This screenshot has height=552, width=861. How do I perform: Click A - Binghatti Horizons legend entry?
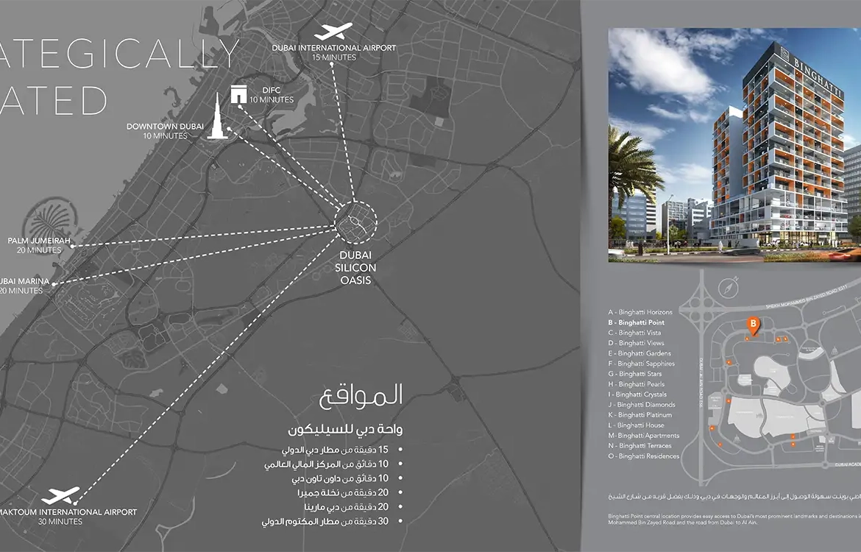tap(639, 312)
